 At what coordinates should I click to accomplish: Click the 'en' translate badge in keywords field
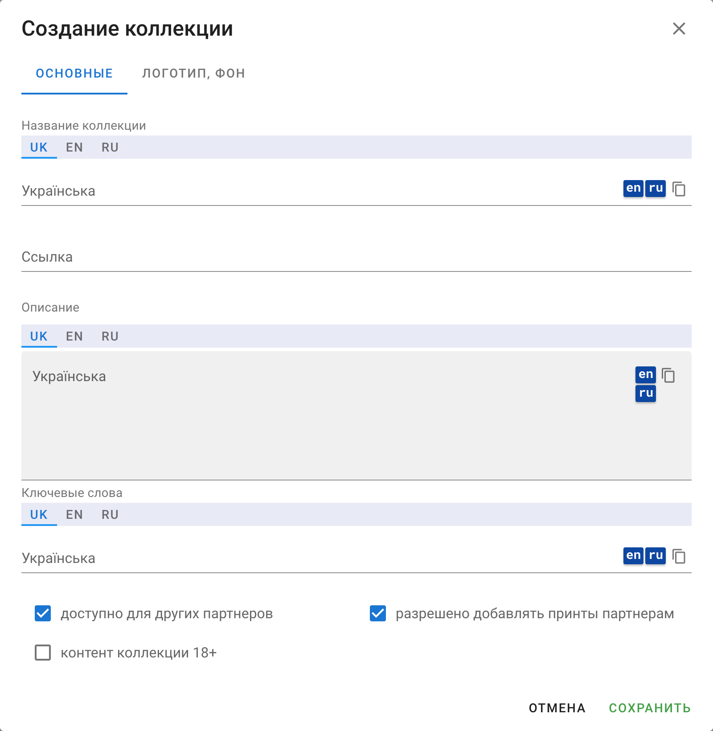pyautogui.click(x=633, y=555)
